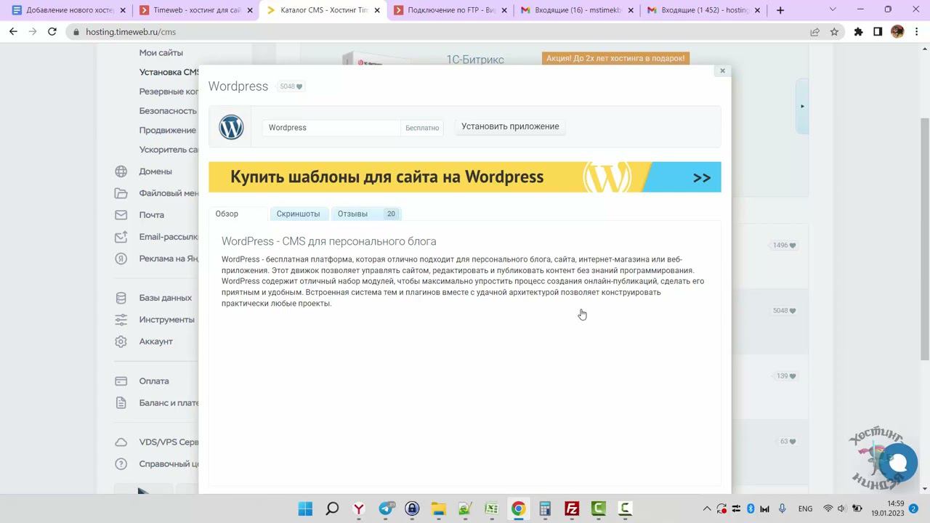Click the 139 likes counter
This screenshot has width=930, height=523.
(786, 376)
